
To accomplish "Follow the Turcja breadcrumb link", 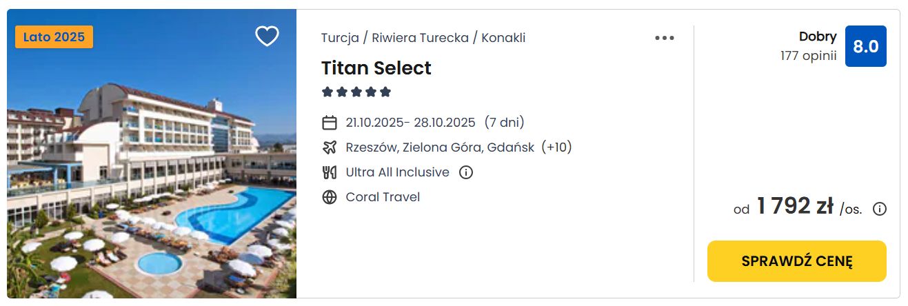I will click(340, 38).
